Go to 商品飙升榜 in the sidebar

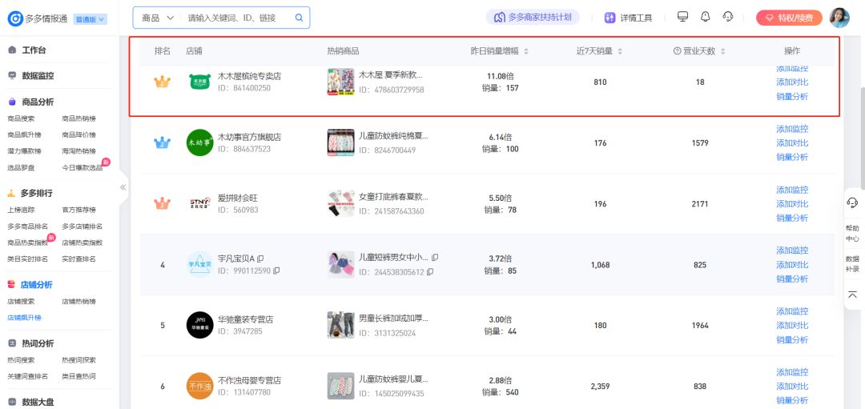24,134
